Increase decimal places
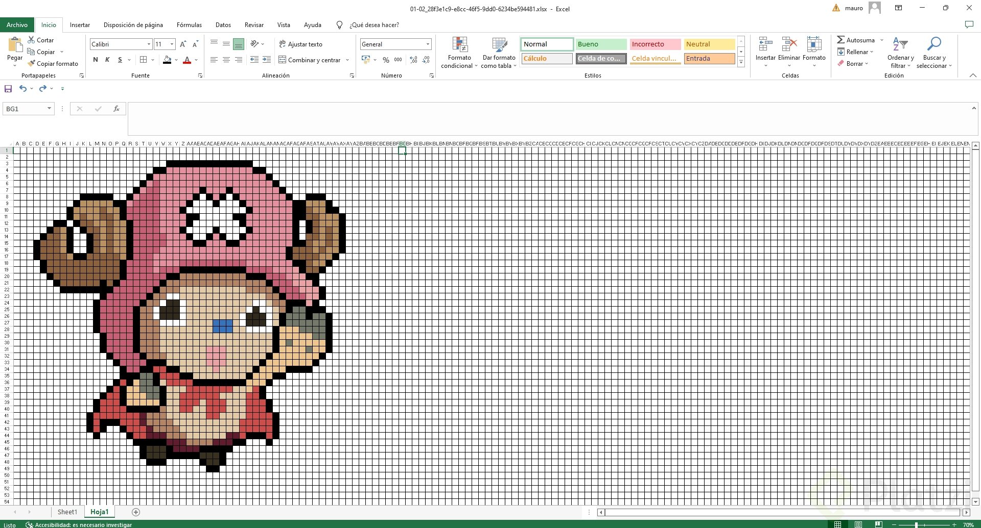981x528 pixels. click(x=413, y=60)
